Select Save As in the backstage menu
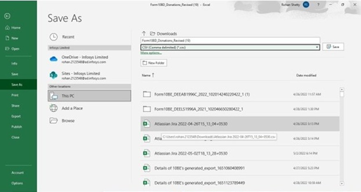The image size is (361, 192). pos(17,84)
